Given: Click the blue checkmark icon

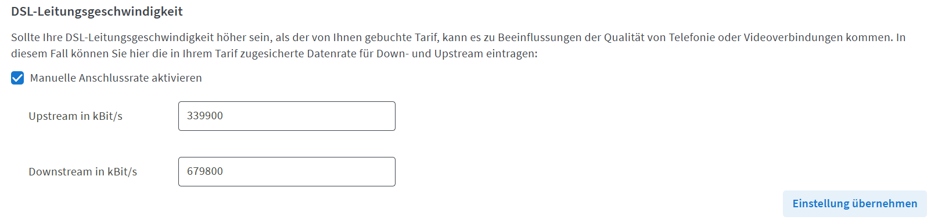Looking at the screenshot, I should [x=17, y=78].
